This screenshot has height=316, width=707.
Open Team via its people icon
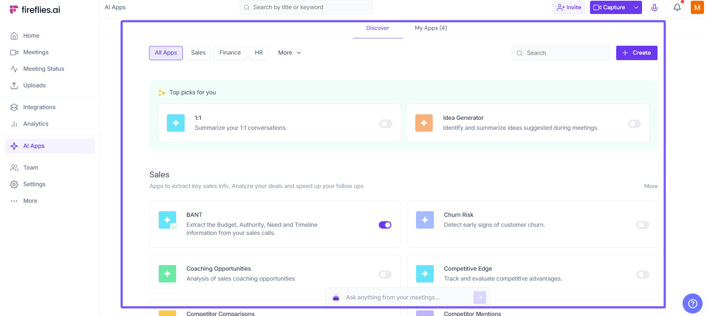point(14,168)
